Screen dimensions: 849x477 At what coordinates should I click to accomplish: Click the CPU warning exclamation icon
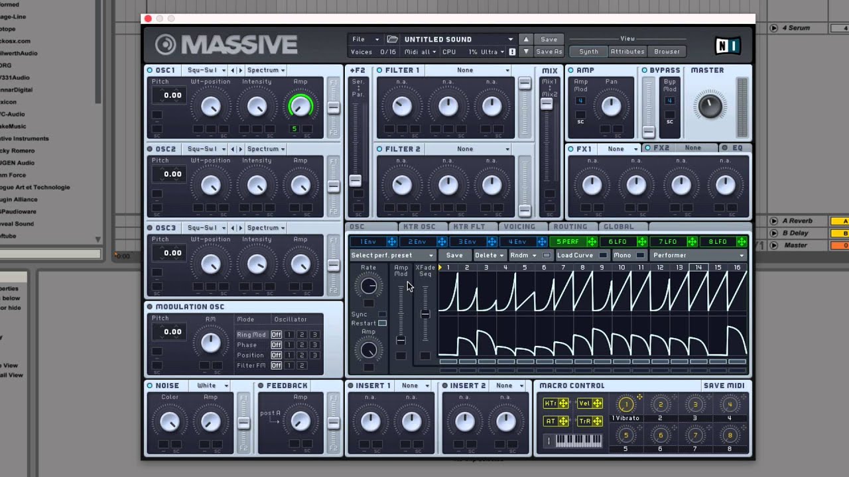(511, 52)
